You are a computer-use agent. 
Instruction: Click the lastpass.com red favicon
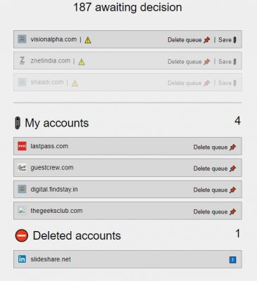22,146
